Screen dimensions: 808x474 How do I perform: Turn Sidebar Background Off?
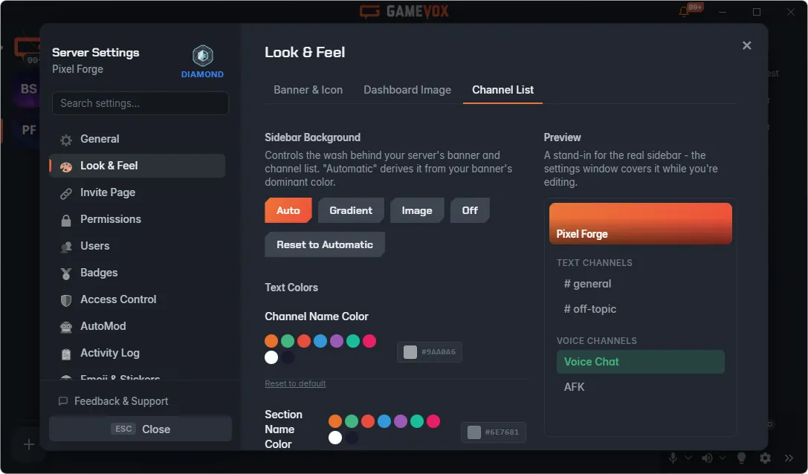(x=470, y=210)
